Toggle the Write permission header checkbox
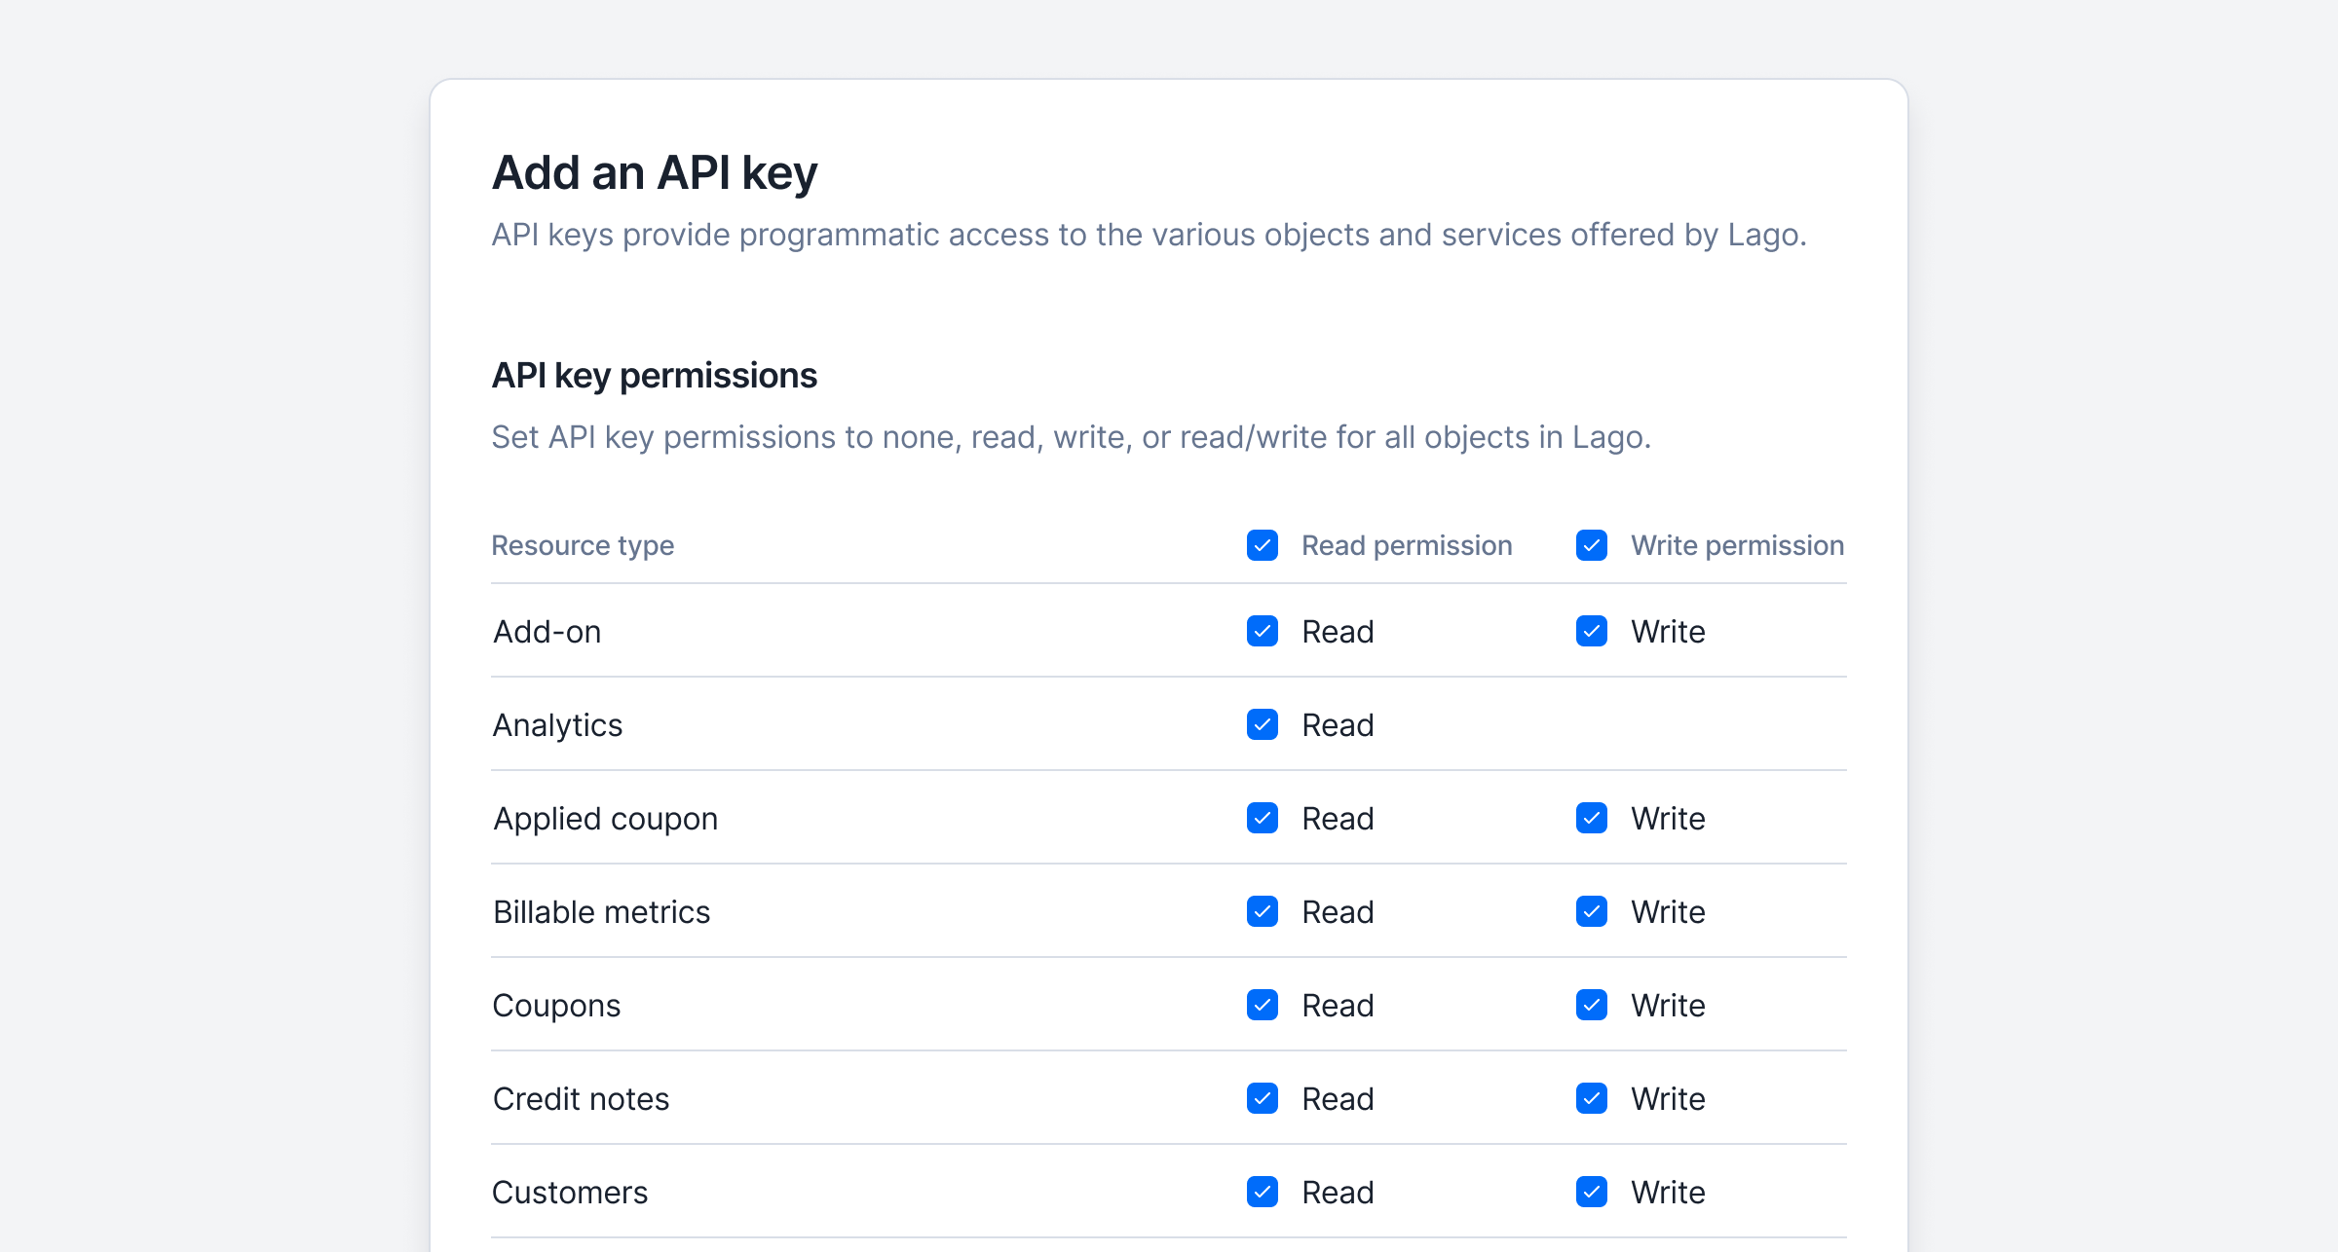Viewport: 2338px width, 1252px height. 1592,545
